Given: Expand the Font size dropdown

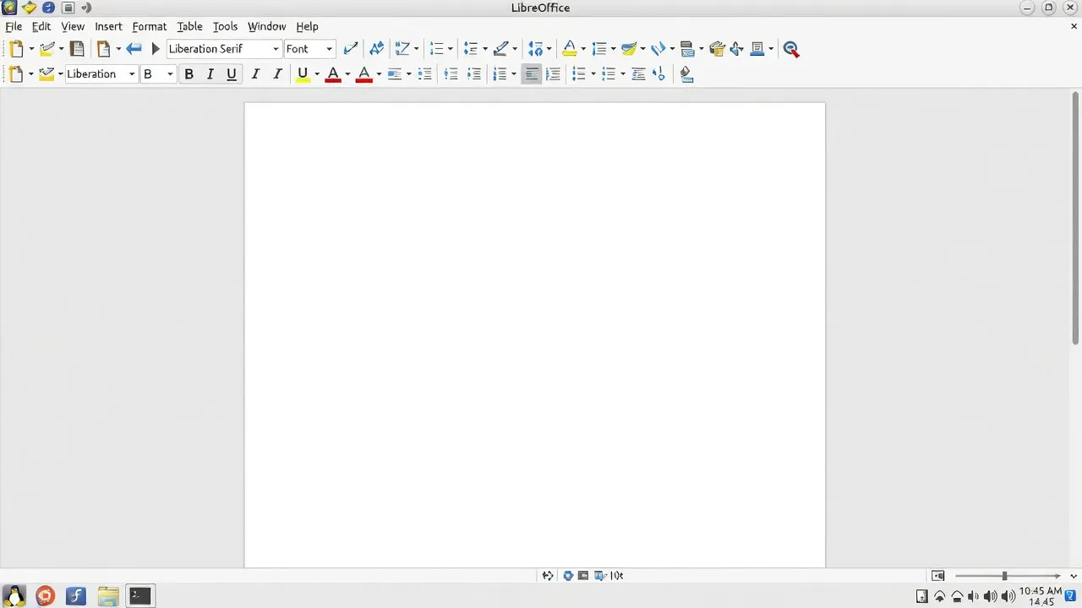Looking at the screenshot, I should [x=330, y=49].
